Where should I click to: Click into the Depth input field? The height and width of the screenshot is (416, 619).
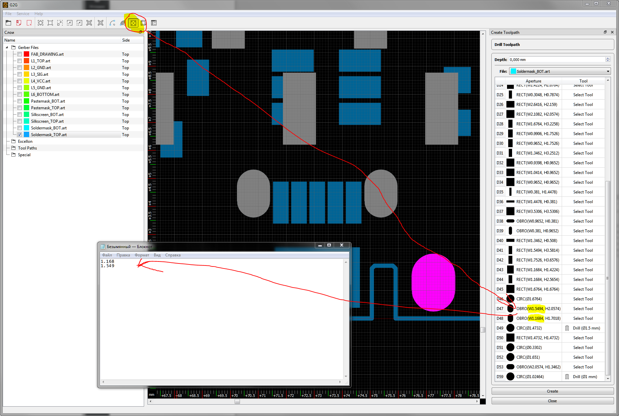pos(557,60)
